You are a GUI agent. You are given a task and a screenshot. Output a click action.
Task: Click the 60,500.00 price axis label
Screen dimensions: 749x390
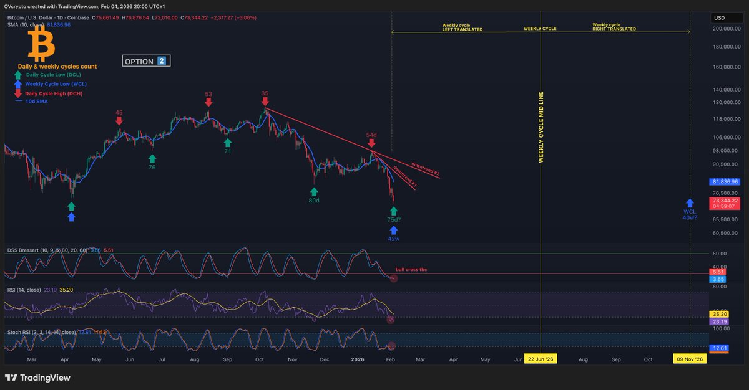click(x=726, y=233)
